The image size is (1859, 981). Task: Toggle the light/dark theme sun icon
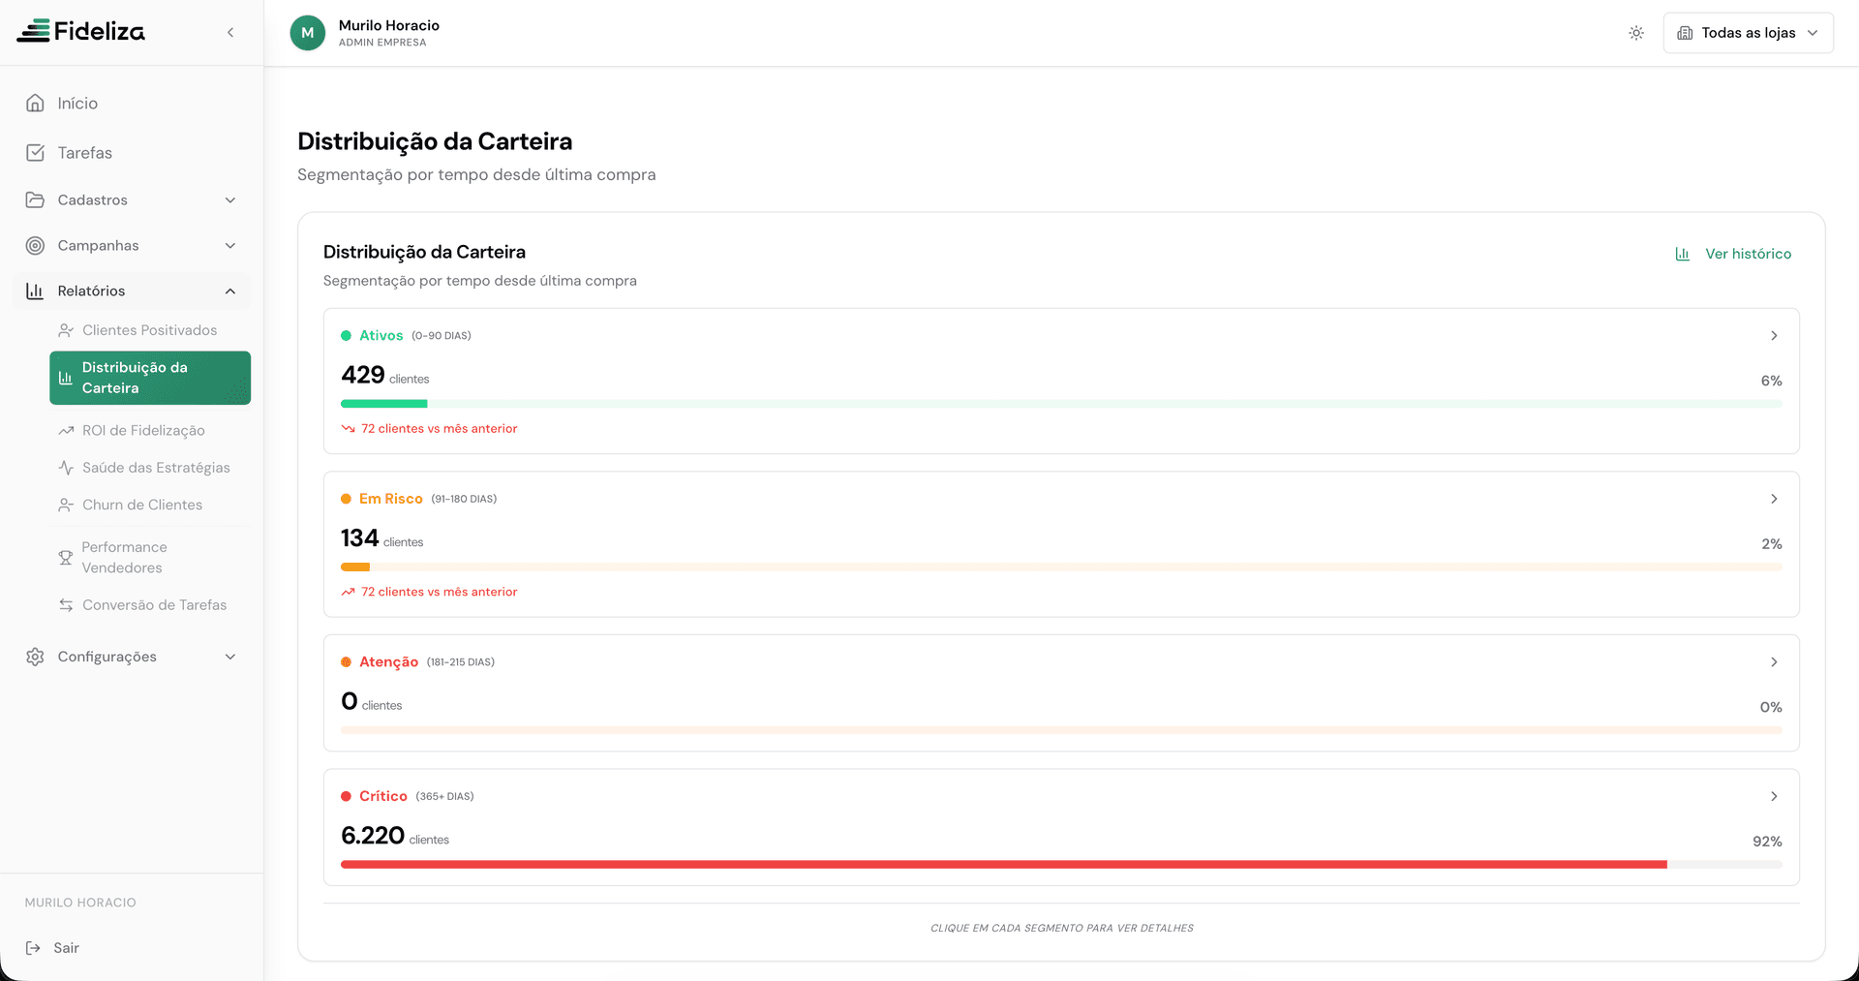tap(1636, 33)
